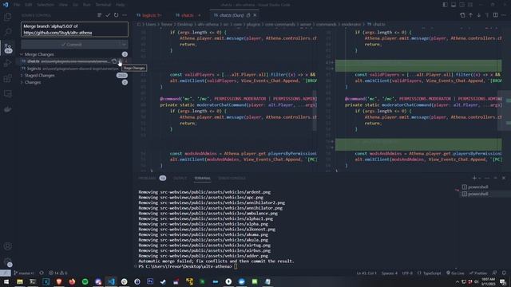Close the terminal panel
This screenshot has height=287, width=511.
pos(504,178)
